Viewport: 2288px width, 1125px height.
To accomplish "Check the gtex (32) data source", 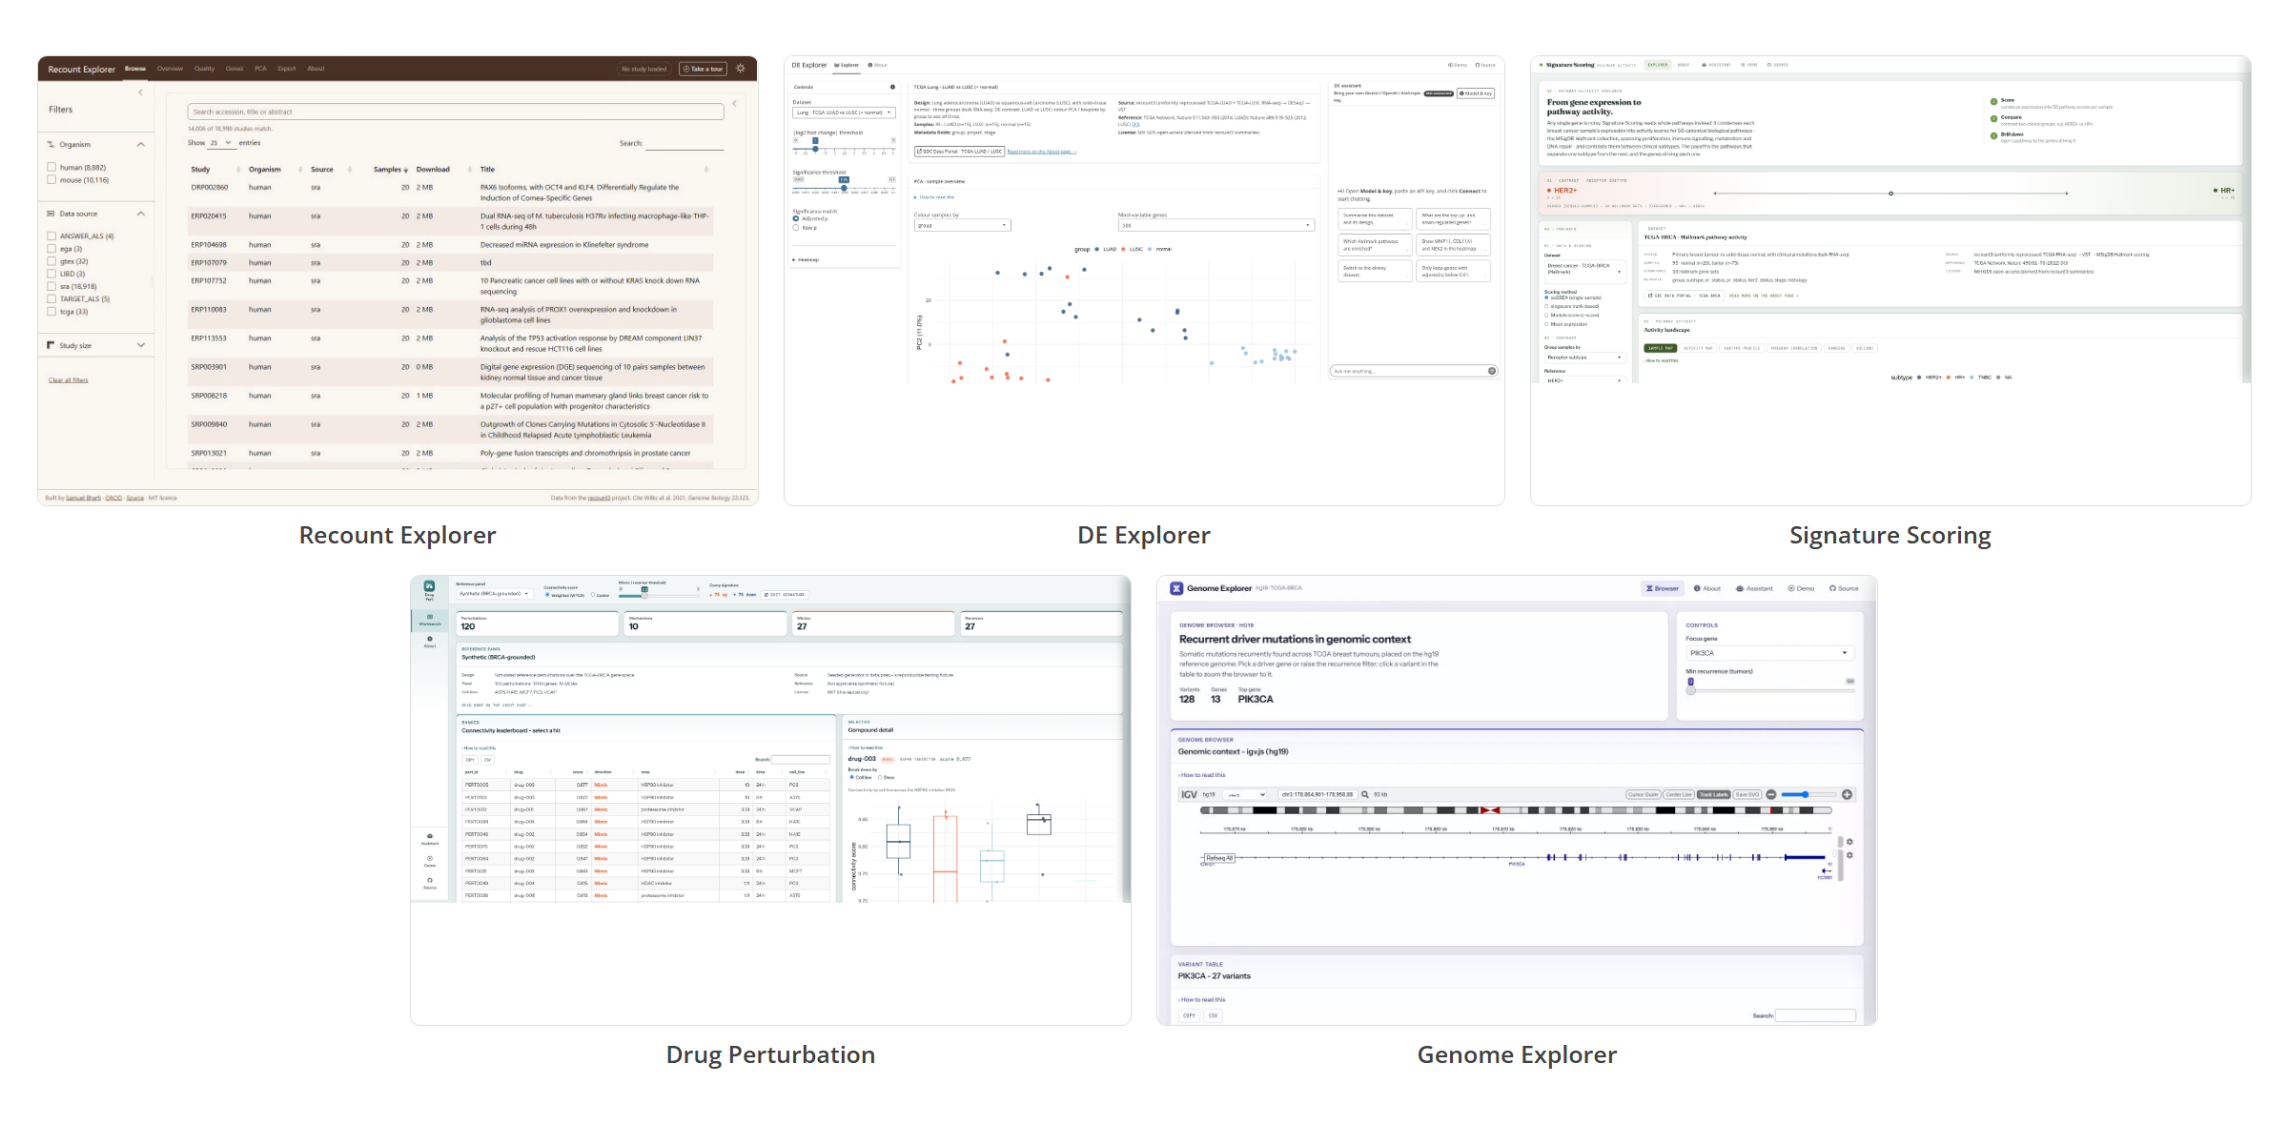I will coord(51,260).
